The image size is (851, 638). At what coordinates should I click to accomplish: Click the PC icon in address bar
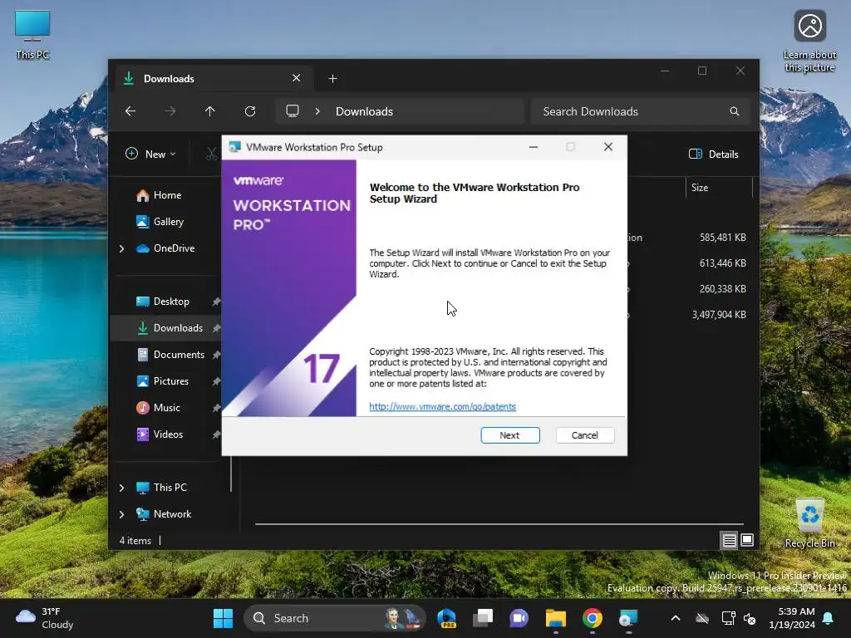click(292, 111)
